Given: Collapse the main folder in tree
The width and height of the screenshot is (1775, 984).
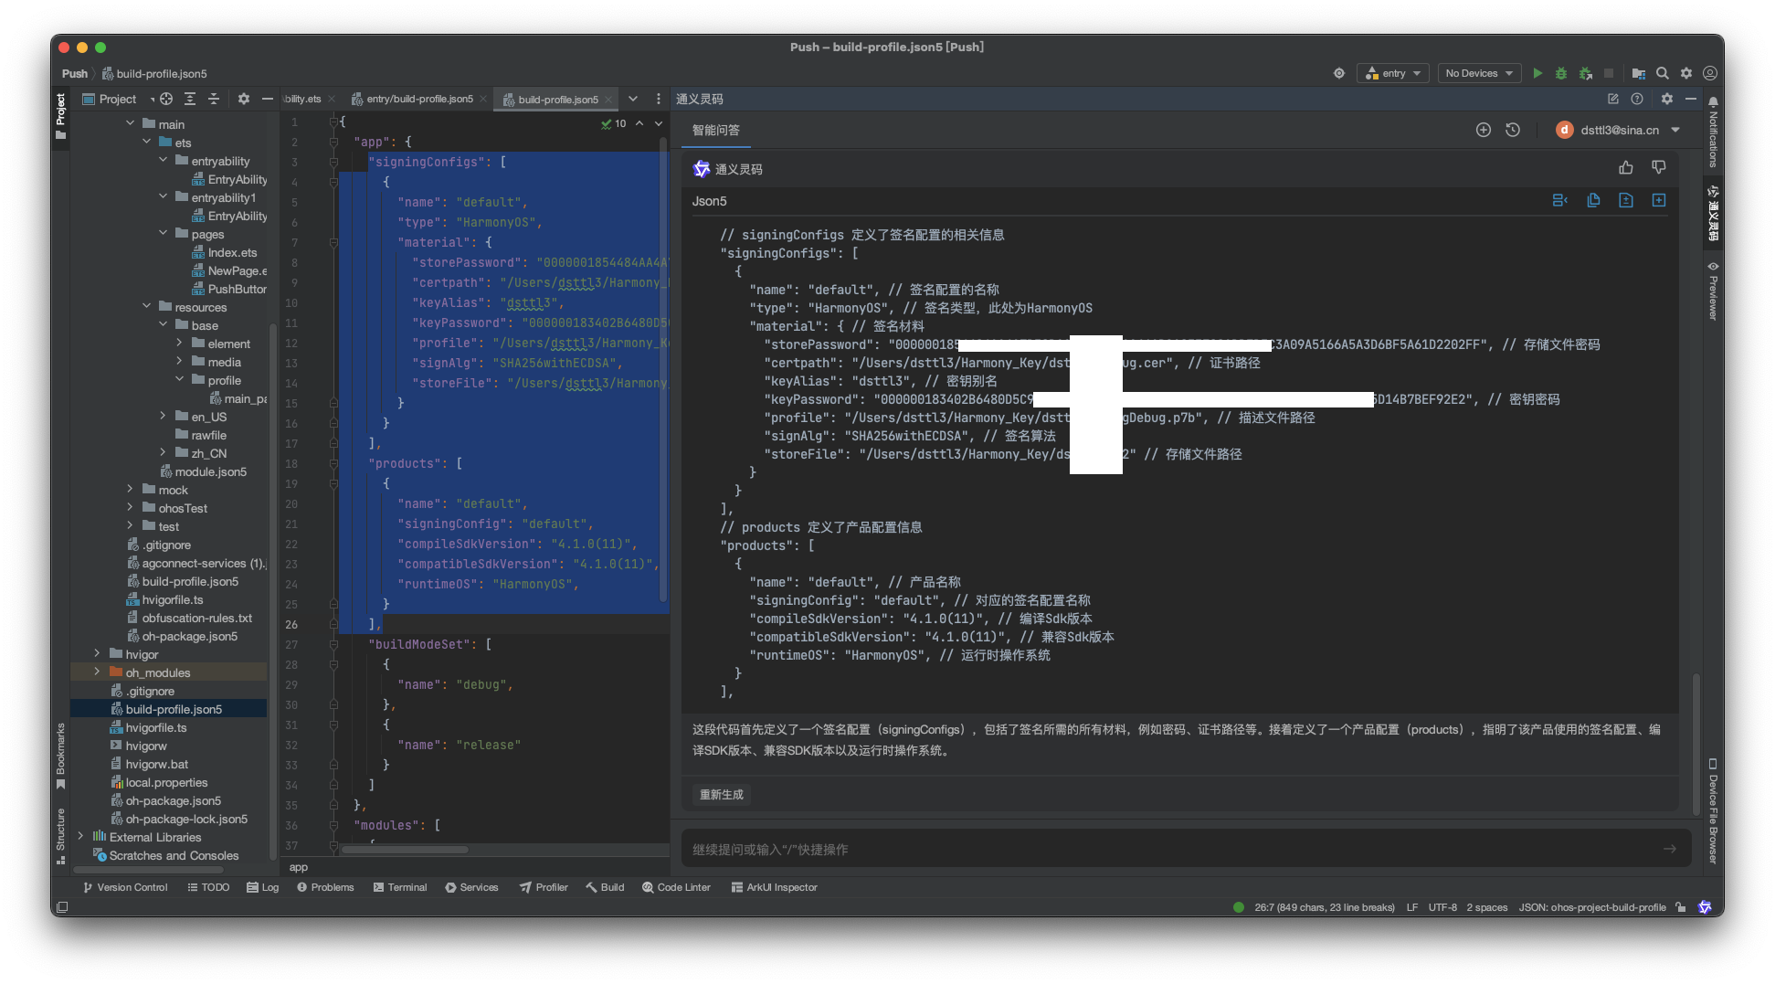Looking at the screenshot, I should [131, 123].
